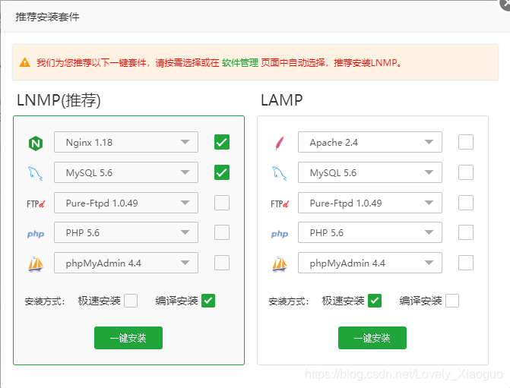The height and width of the screenshot is (388, 510).
Task: Uncheck the MySQL 5.6 checkbox in LNMP
Action: pyautogui.click(x=222, y=172)
